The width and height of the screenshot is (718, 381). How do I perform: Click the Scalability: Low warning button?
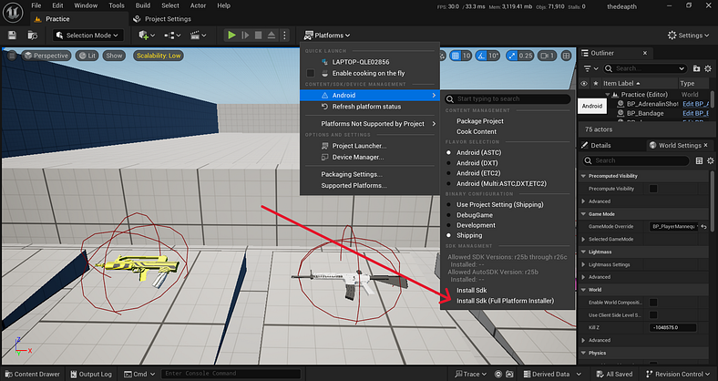pos(159,56)
